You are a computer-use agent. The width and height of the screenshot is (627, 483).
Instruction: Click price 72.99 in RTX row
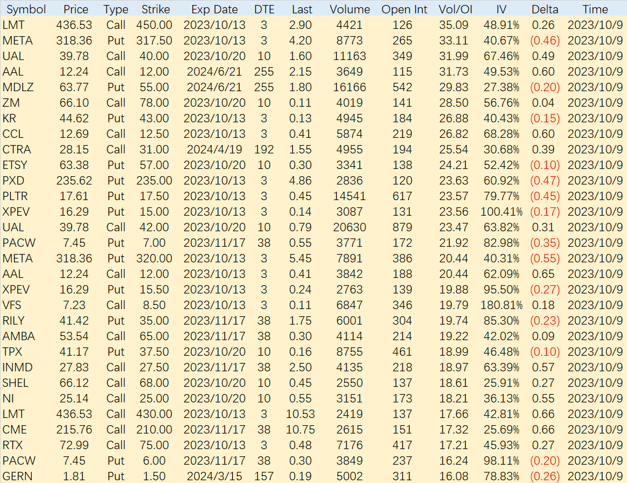(x=74, y=445)
